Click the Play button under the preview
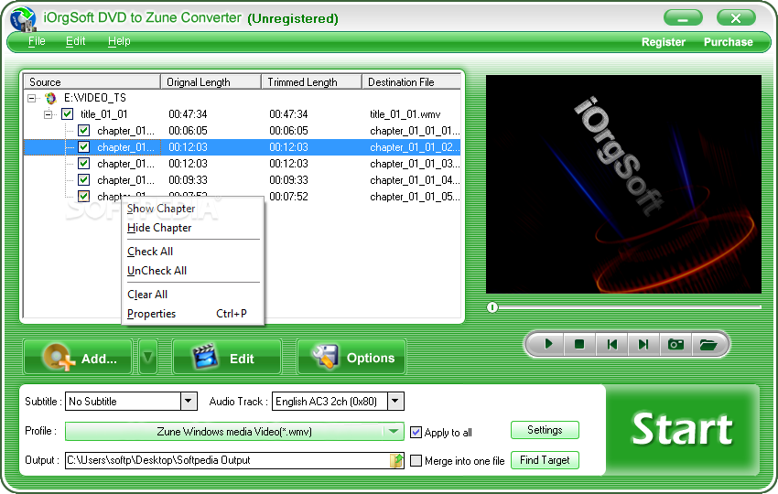Image resolution: width=778 pixels, height=494 pixels. [548, 344]
